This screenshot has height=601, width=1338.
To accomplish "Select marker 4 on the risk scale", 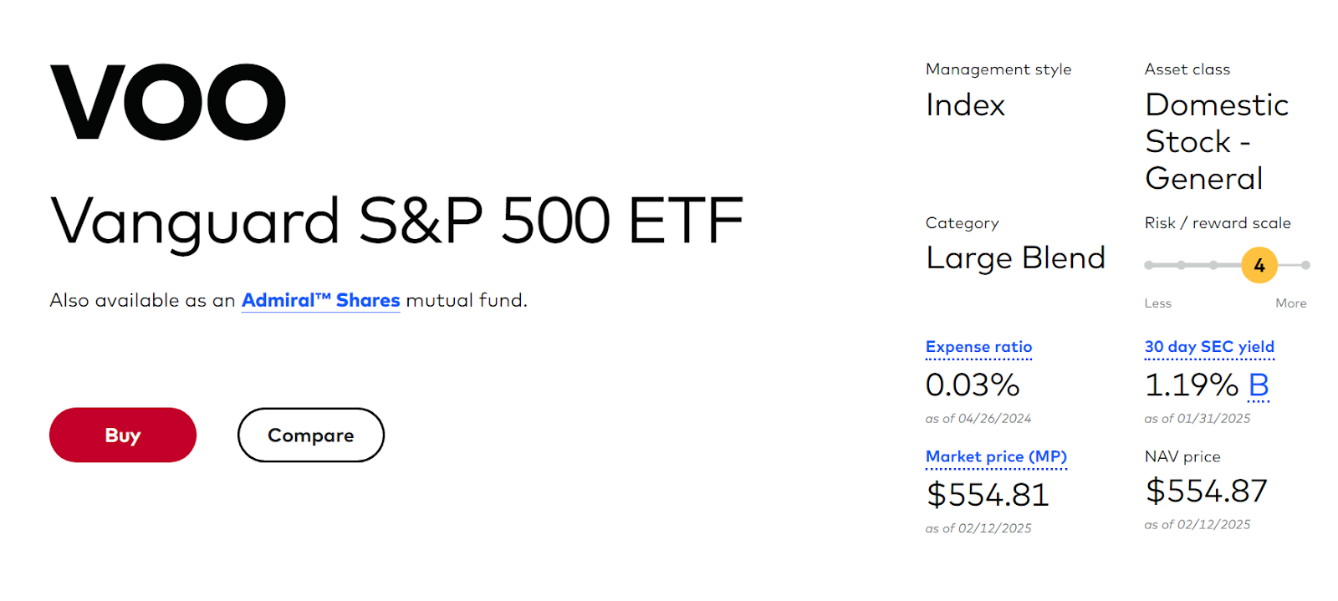I will tap(1259, 264).
